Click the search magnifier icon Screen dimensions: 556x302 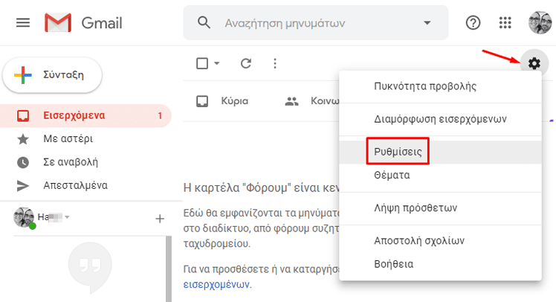(204, 23)
